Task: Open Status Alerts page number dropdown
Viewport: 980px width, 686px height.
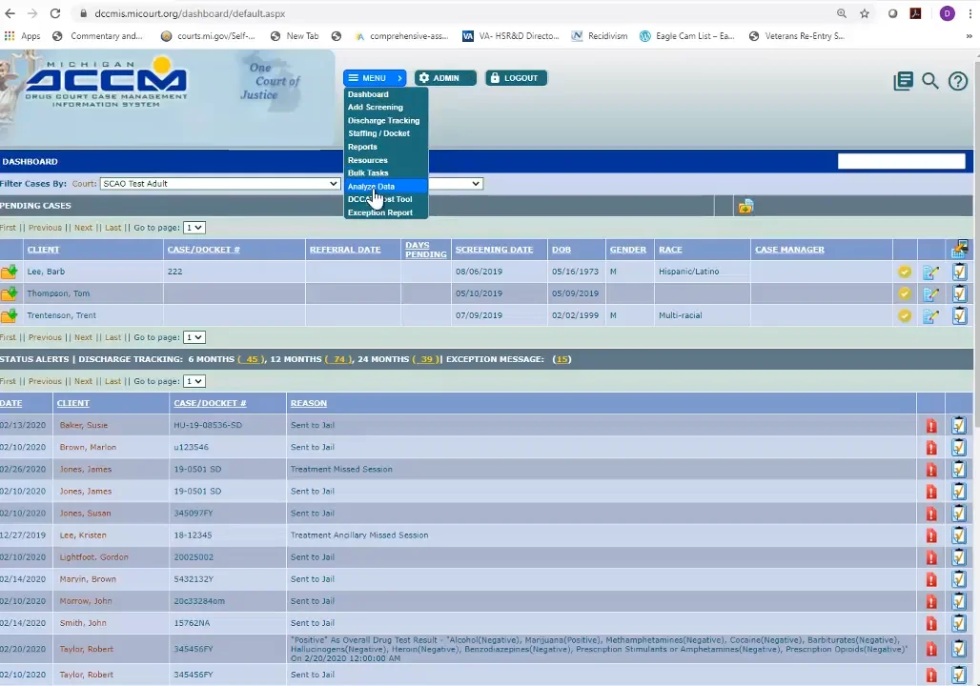Action: point(194,381)
